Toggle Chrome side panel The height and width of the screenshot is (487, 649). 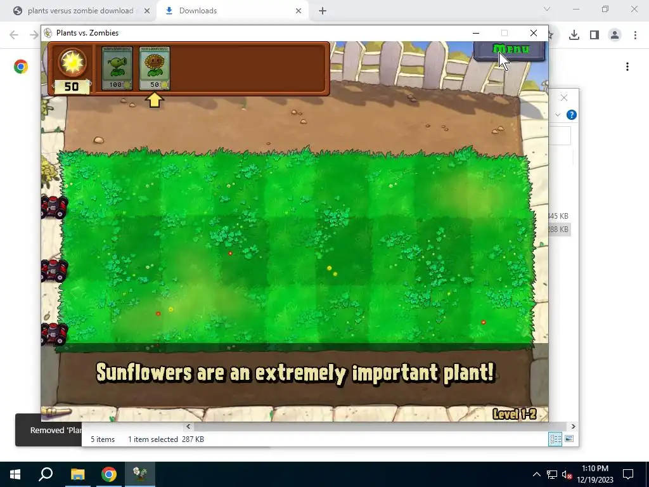coord(594,35)
